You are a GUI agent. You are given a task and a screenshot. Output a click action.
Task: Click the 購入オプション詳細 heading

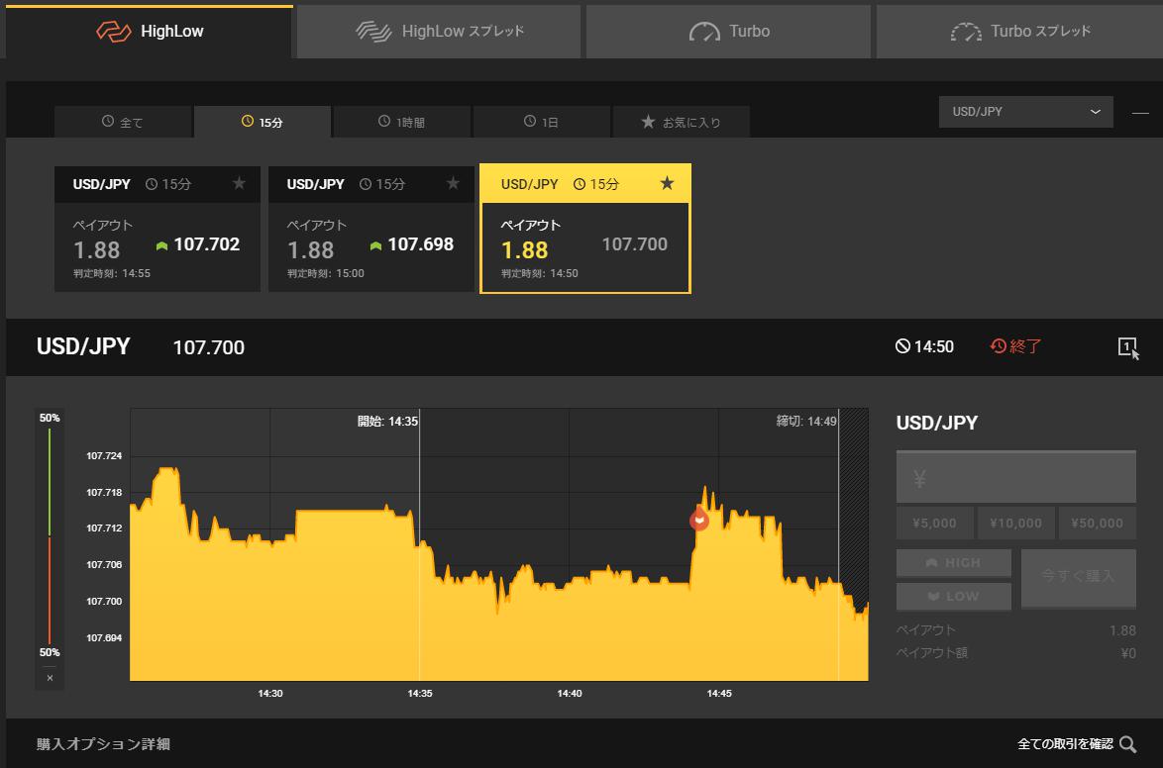[103, 743]
